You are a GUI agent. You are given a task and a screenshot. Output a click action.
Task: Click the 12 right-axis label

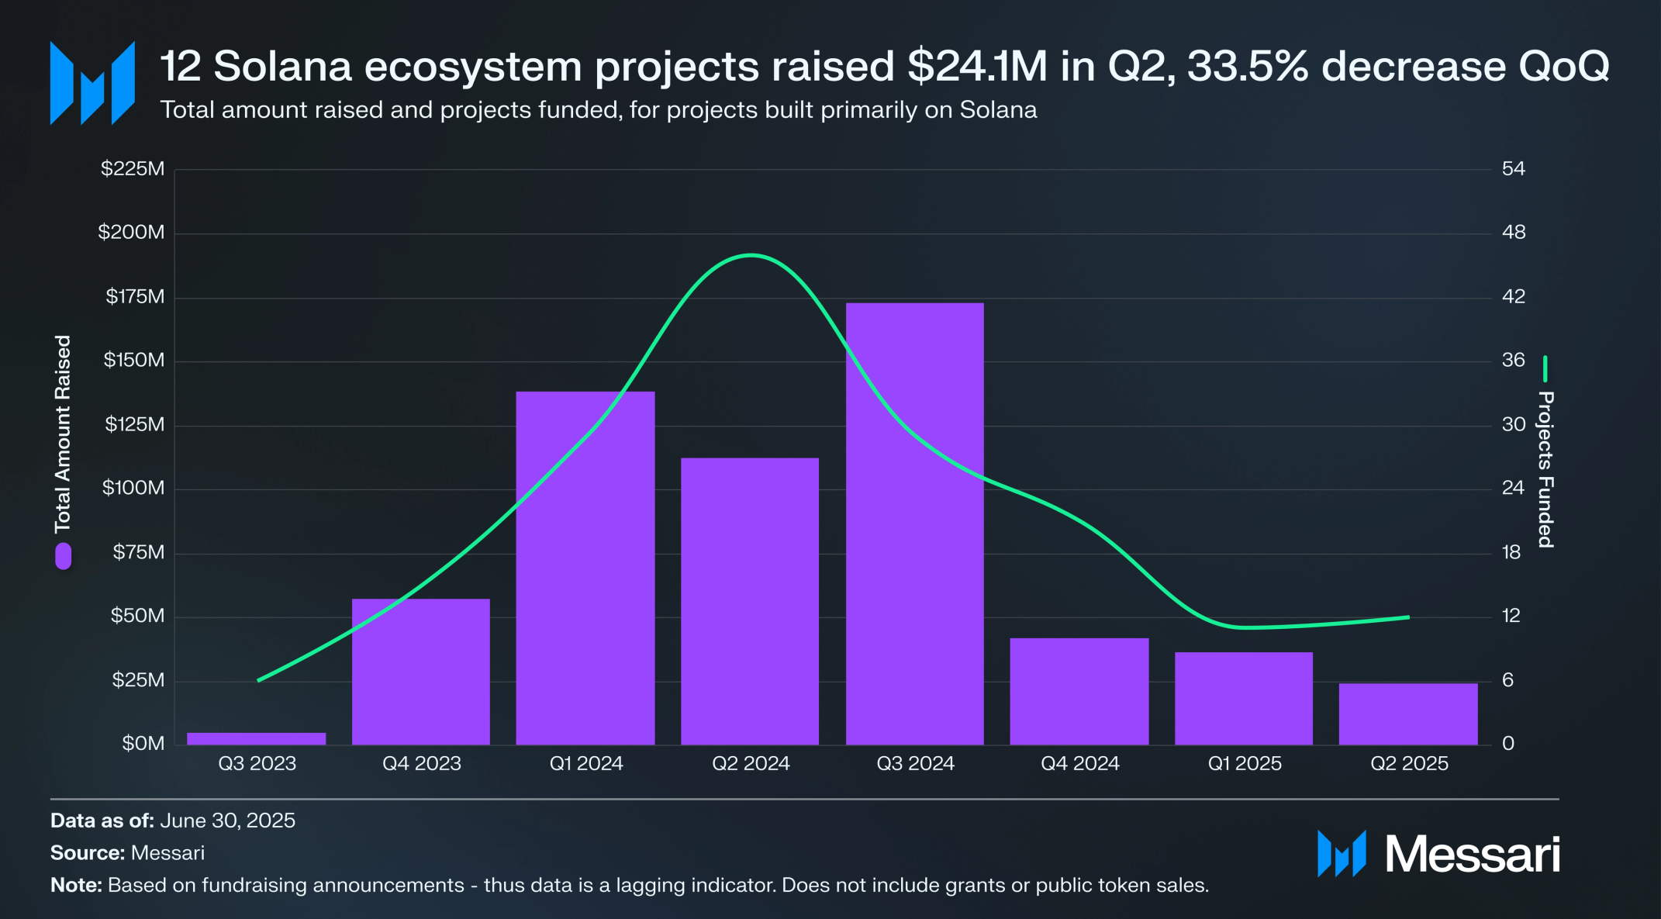(x=1511, y=617)
